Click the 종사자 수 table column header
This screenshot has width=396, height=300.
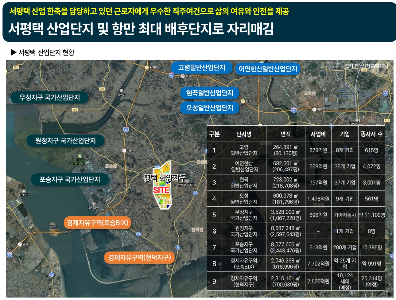(x=371, y=134)
